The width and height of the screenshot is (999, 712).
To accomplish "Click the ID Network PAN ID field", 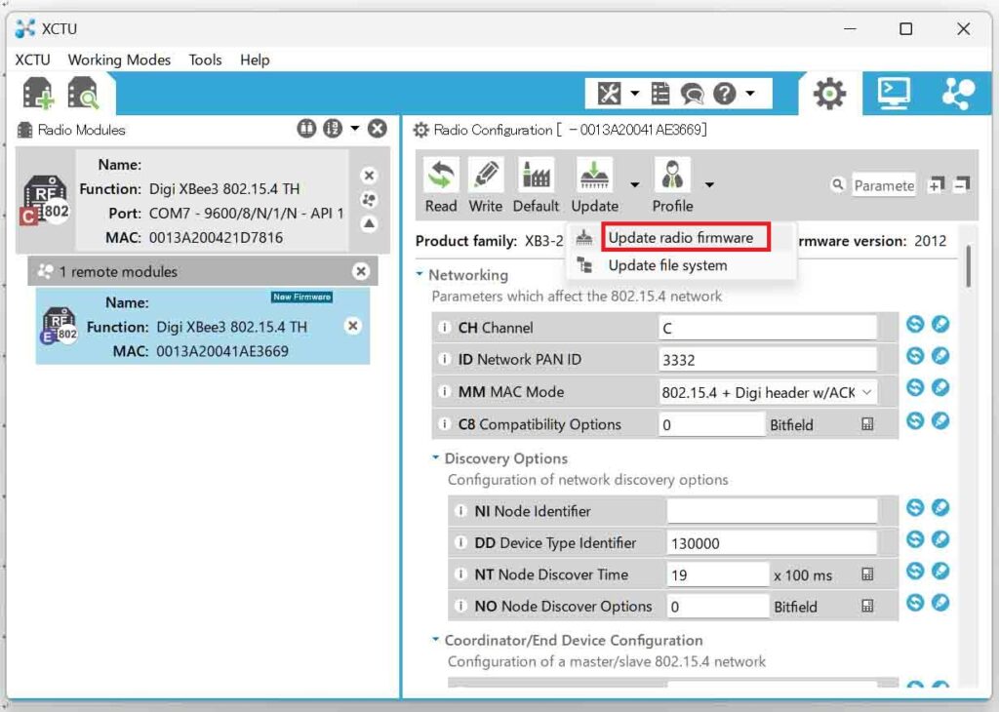I will 767,360.
